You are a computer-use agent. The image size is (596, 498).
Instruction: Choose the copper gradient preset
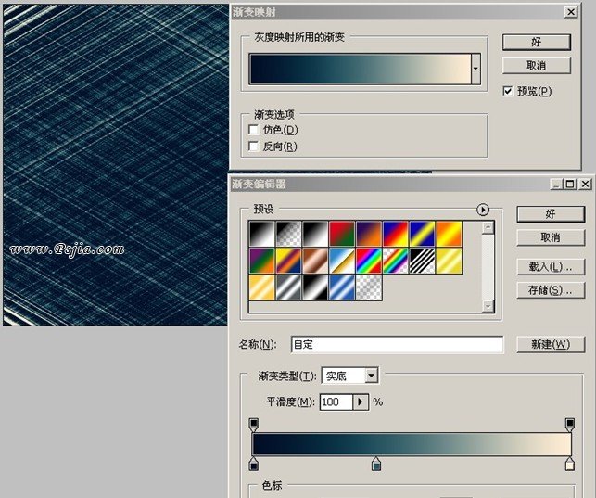pos(315,261)
